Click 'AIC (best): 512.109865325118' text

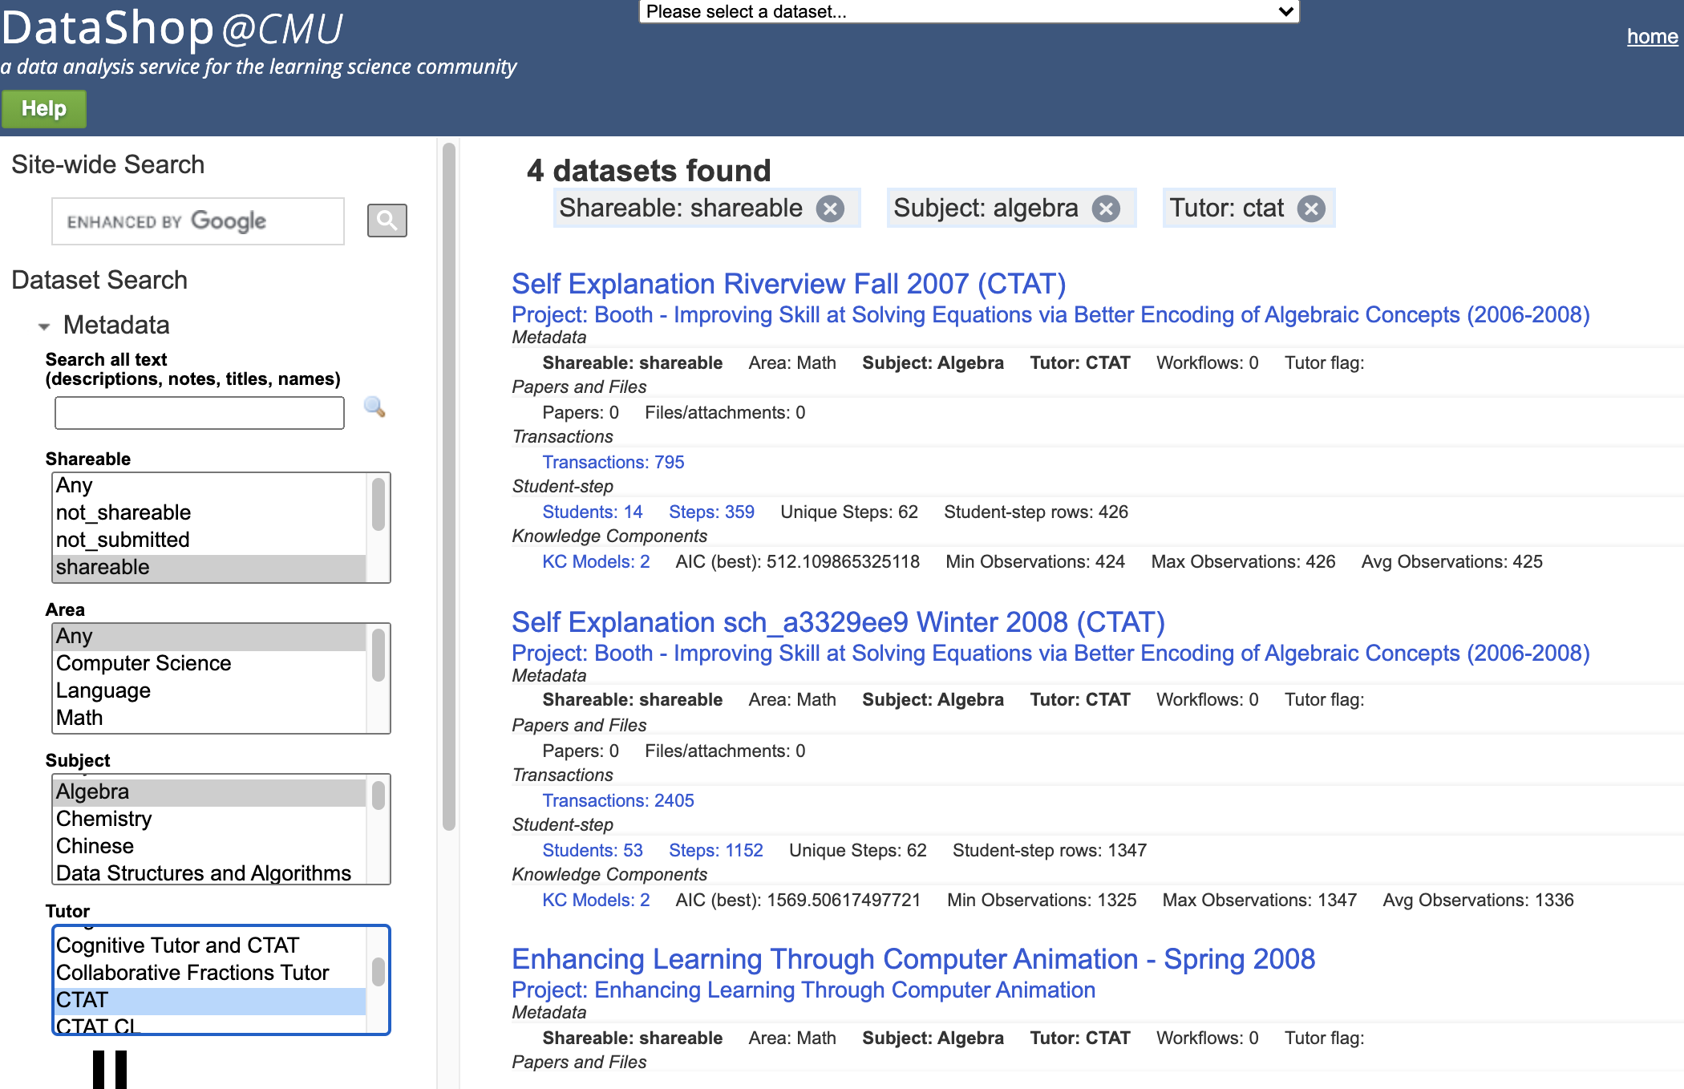pos(798,562)
